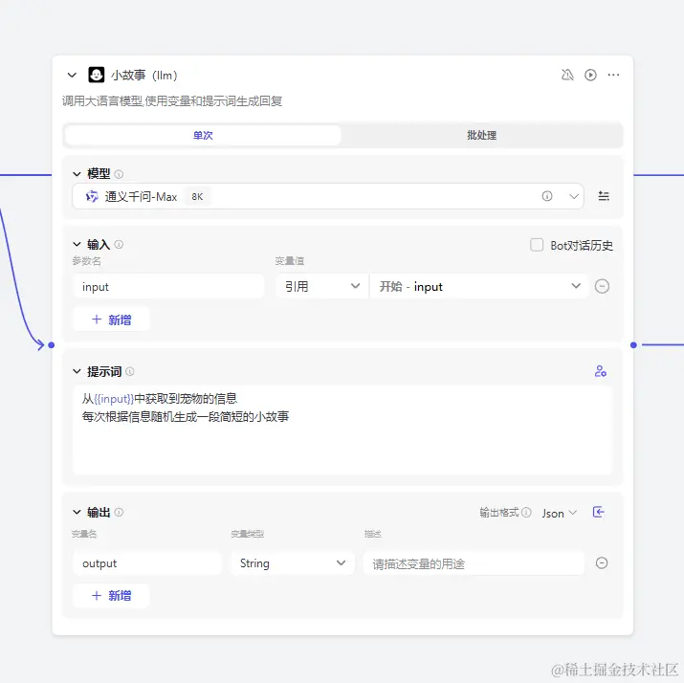
Task: Switch to the 批处理 tab
Action: (x=481, y=135)
